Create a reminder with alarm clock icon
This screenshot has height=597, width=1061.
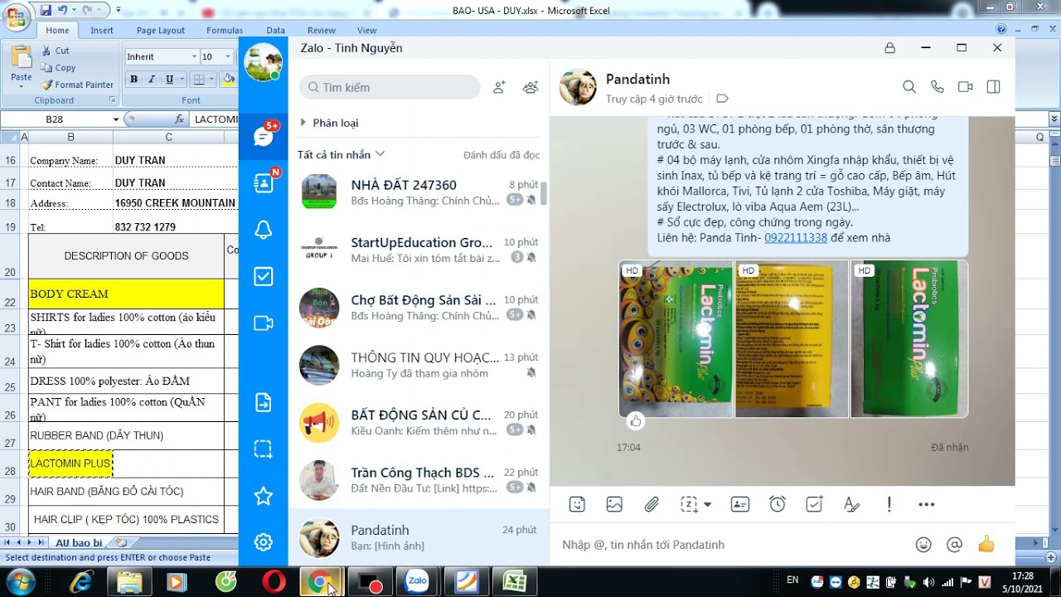778,504
